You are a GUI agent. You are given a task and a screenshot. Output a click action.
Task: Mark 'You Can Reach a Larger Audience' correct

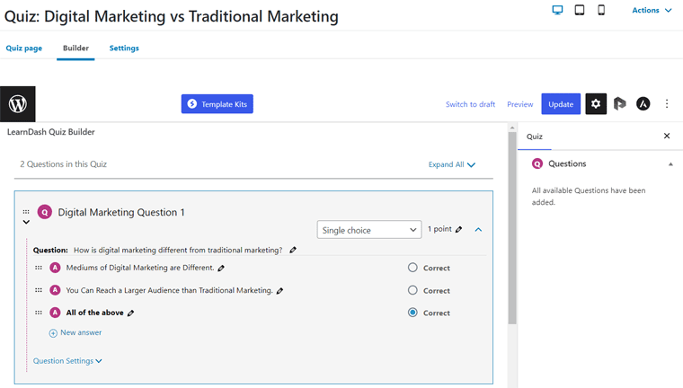[x=412, y=290]
